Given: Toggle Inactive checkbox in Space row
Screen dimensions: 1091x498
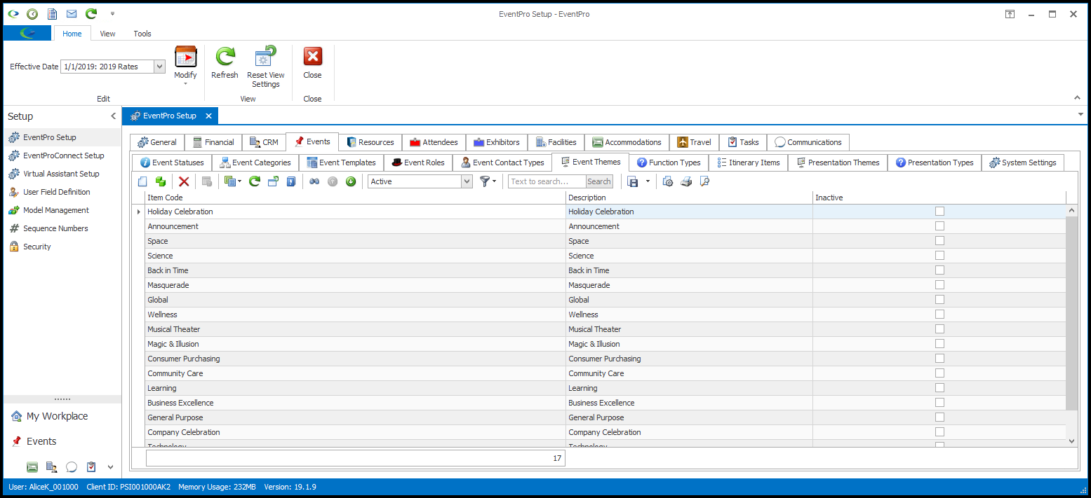Looking at the screenshot, I should [x=939, y=240].
